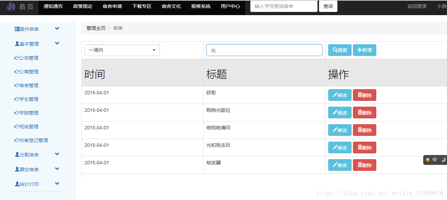This screenshot has width=447, height=200.
Task: Click the 时间 column header
Action: click(95, 74)
